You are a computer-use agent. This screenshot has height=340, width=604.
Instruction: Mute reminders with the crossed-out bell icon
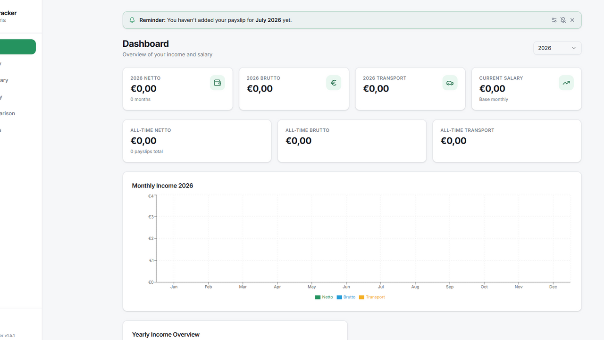pos(563,20)
